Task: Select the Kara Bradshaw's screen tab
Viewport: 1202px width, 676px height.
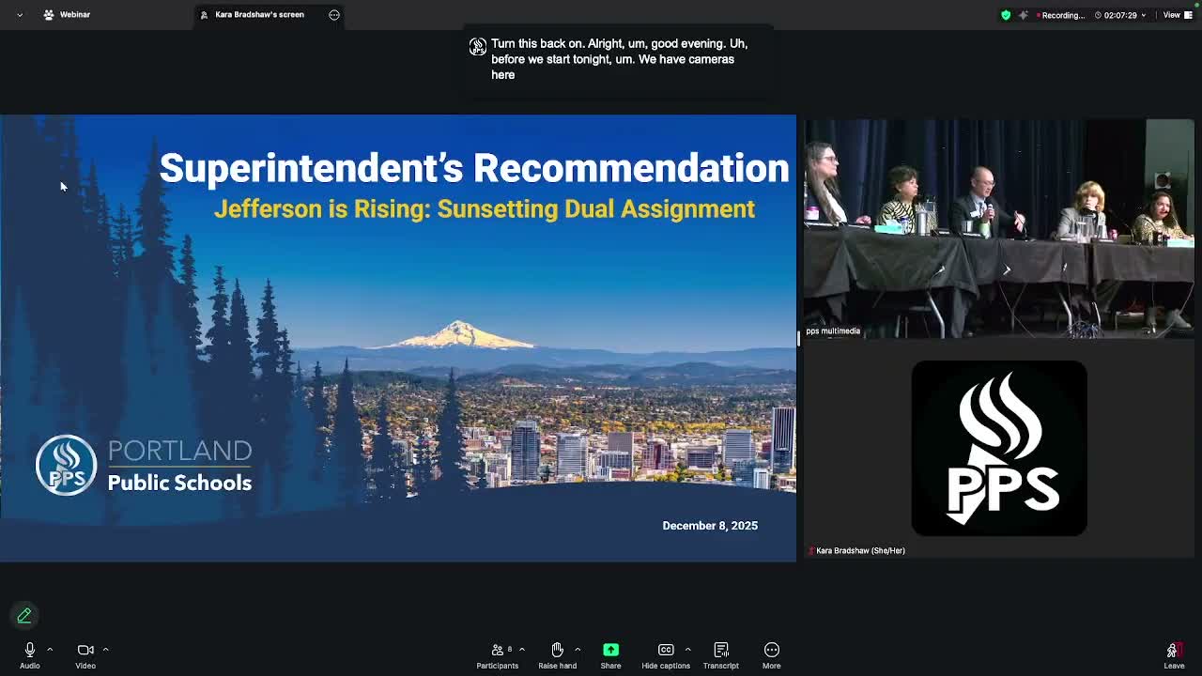Action: [x=259, y=15]
